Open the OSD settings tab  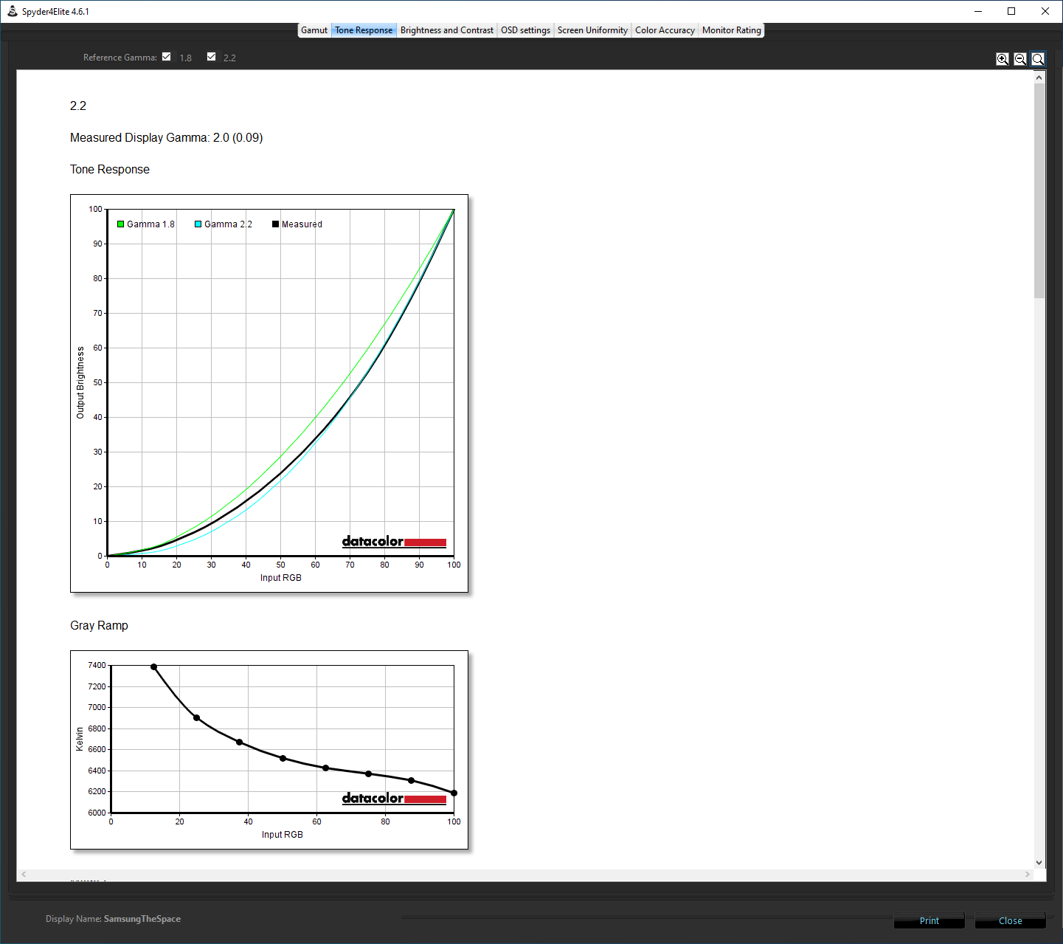pos(525,30)
